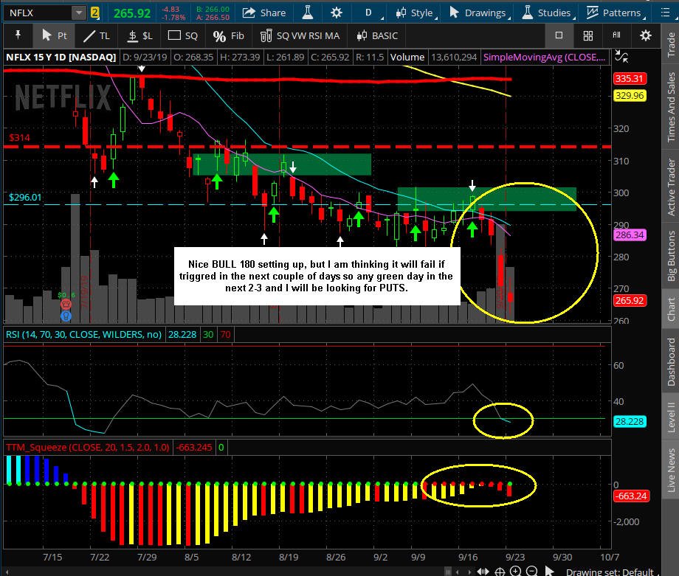Select the TL trendline drawing tool
Image resolution: width=679 pixels, height=576 pixels.
tap(97, 36)
